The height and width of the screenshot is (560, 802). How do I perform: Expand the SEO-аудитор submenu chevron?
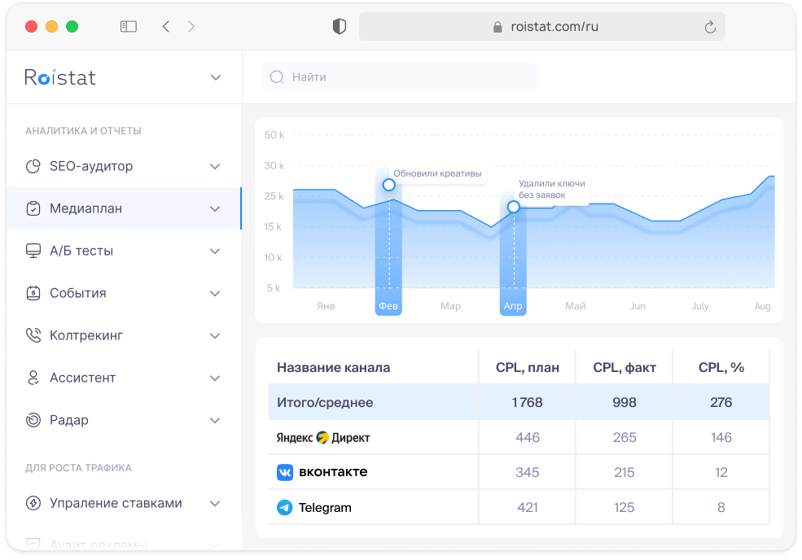tap(215, 166)
